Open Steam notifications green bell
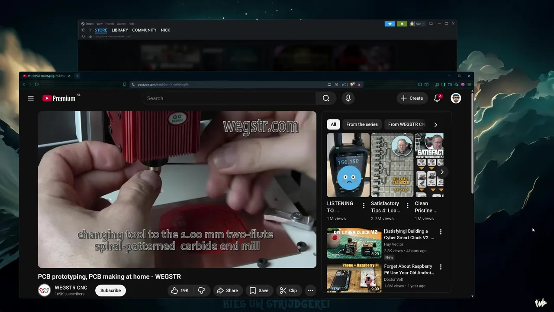The width and height of the screenshot is (554, 312). [402, 24]
